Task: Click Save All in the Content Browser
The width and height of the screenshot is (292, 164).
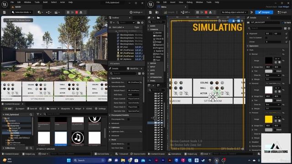Action: [x=32, y=108]
